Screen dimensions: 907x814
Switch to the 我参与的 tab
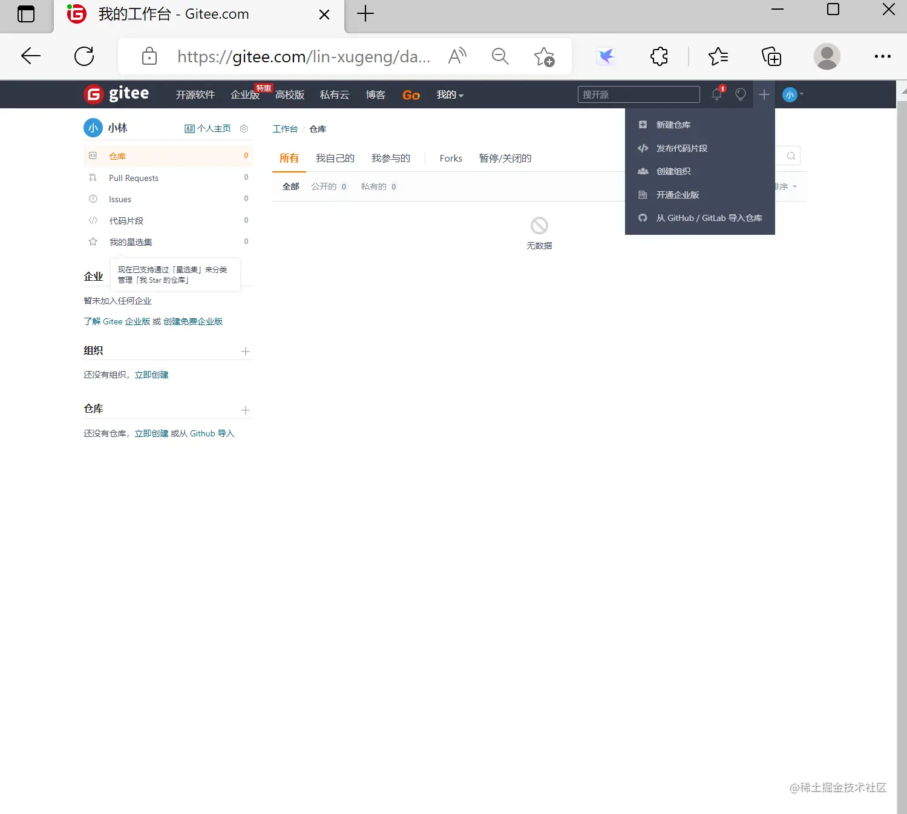coord(391,158)
